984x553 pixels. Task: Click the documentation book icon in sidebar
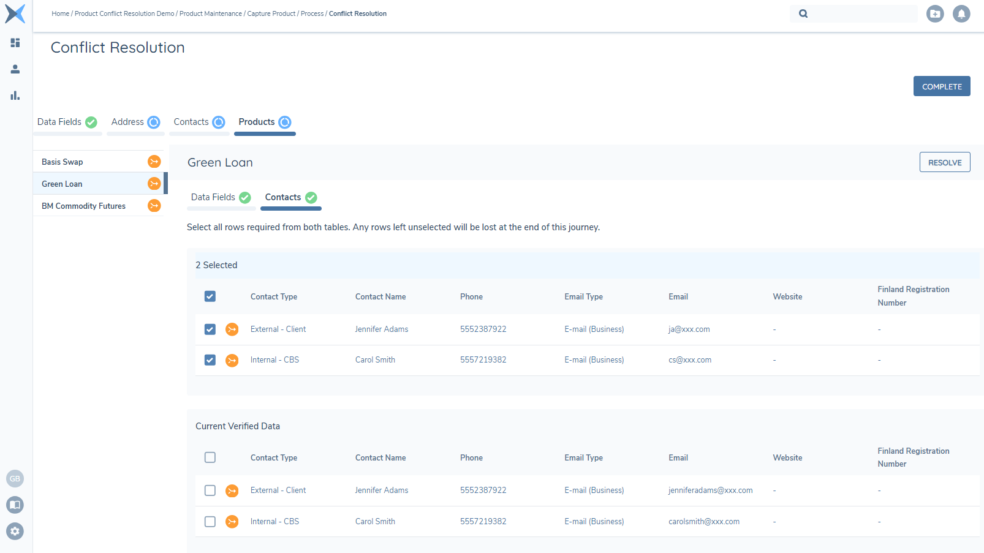[x=15, y=505]
